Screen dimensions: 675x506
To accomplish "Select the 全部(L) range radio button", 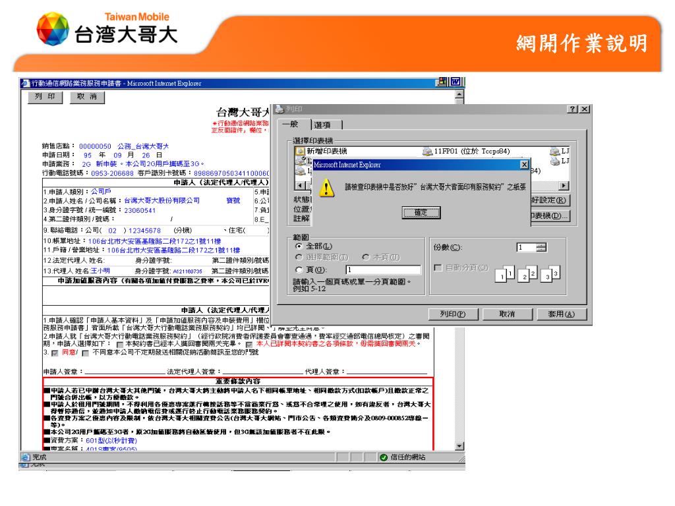I will point(299,246).
